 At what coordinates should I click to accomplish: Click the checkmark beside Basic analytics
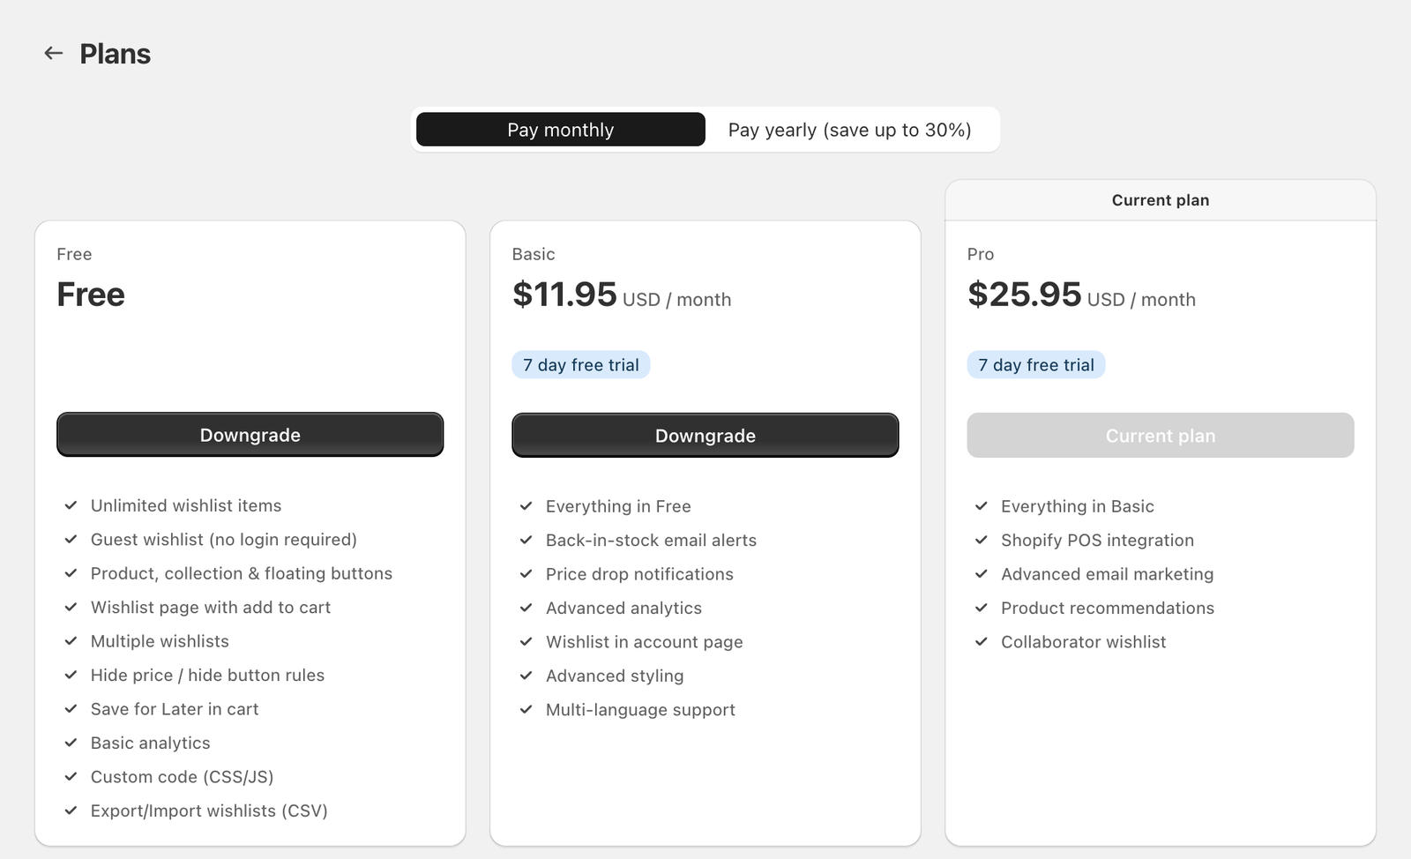click(x=71, y=743)
